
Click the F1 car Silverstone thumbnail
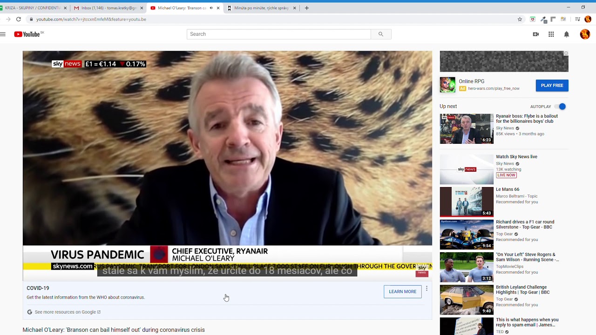(467, 234)
